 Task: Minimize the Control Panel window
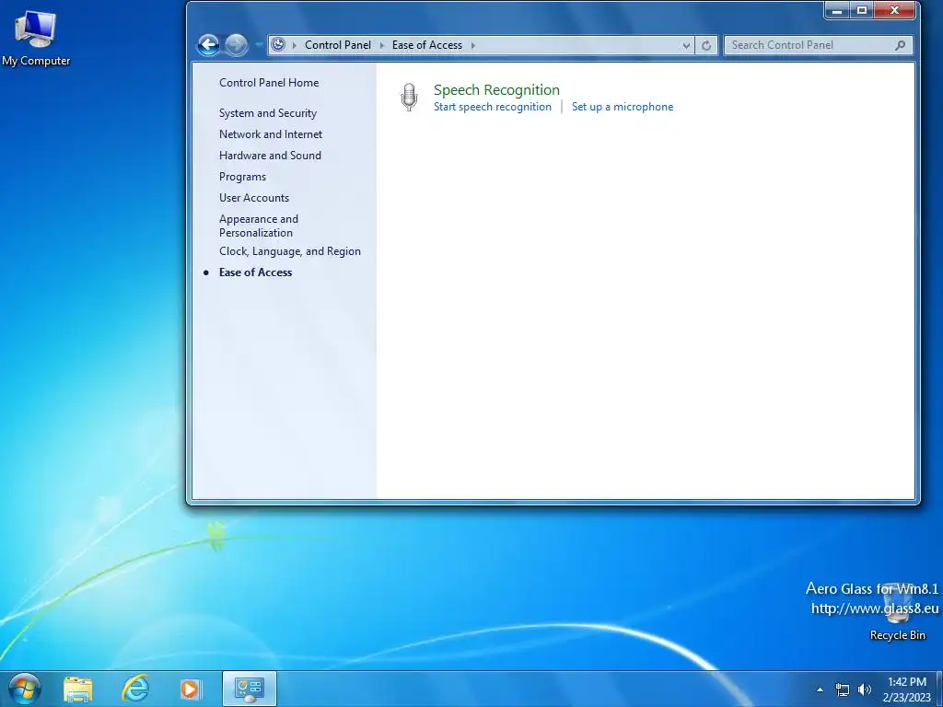[836, 10]
